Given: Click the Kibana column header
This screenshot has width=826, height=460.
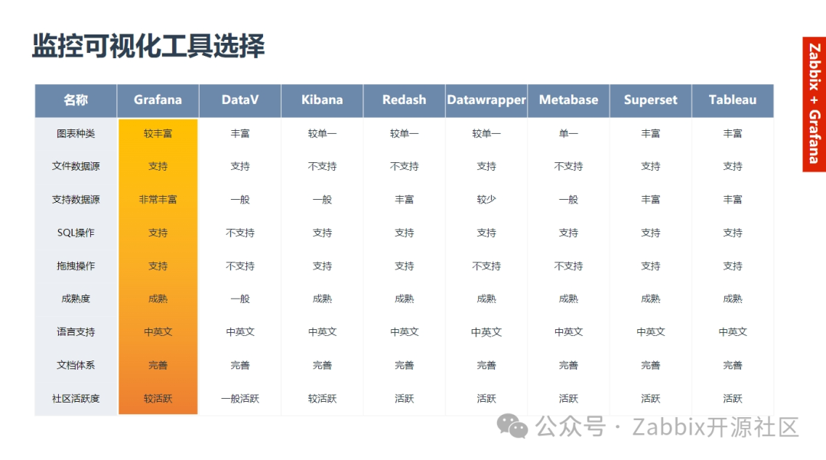Looking at the screenshot, I should tap(322, 100).
